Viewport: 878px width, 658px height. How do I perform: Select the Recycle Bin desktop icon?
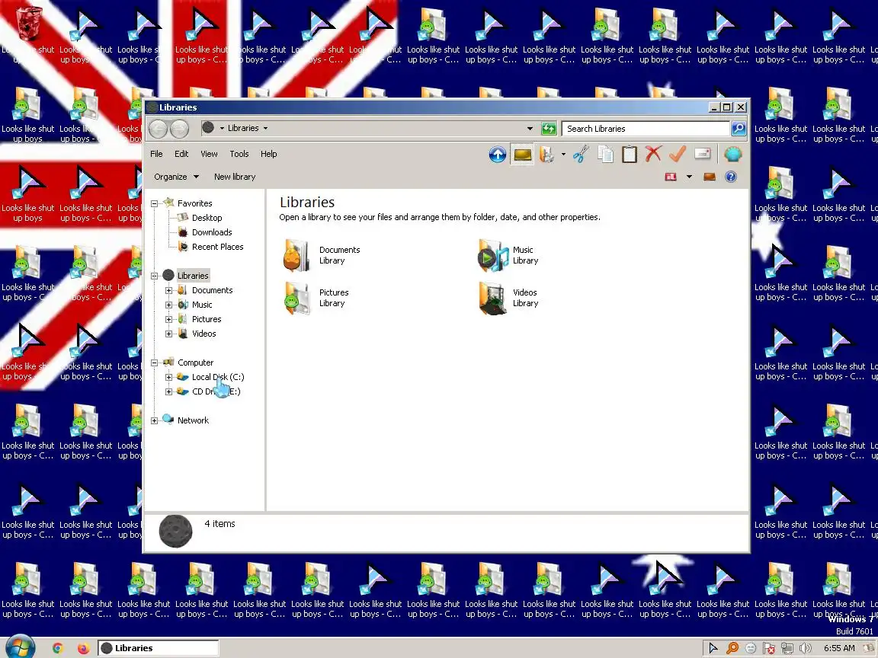(28, 24)
